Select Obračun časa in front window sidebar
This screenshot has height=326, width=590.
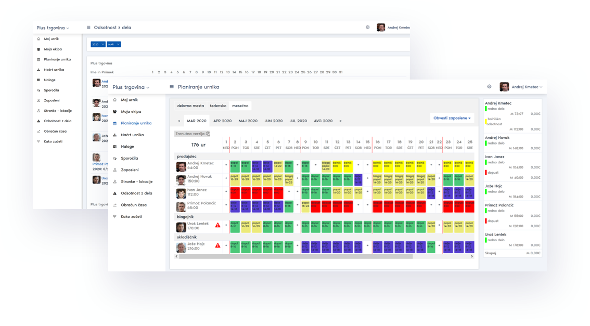tap(133, 205)
